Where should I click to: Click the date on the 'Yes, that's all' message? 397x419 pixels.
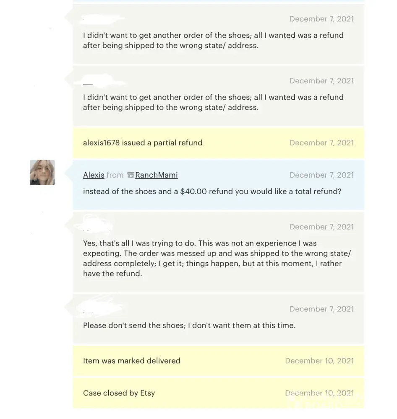pyautogui.click(x=321, y=227)
